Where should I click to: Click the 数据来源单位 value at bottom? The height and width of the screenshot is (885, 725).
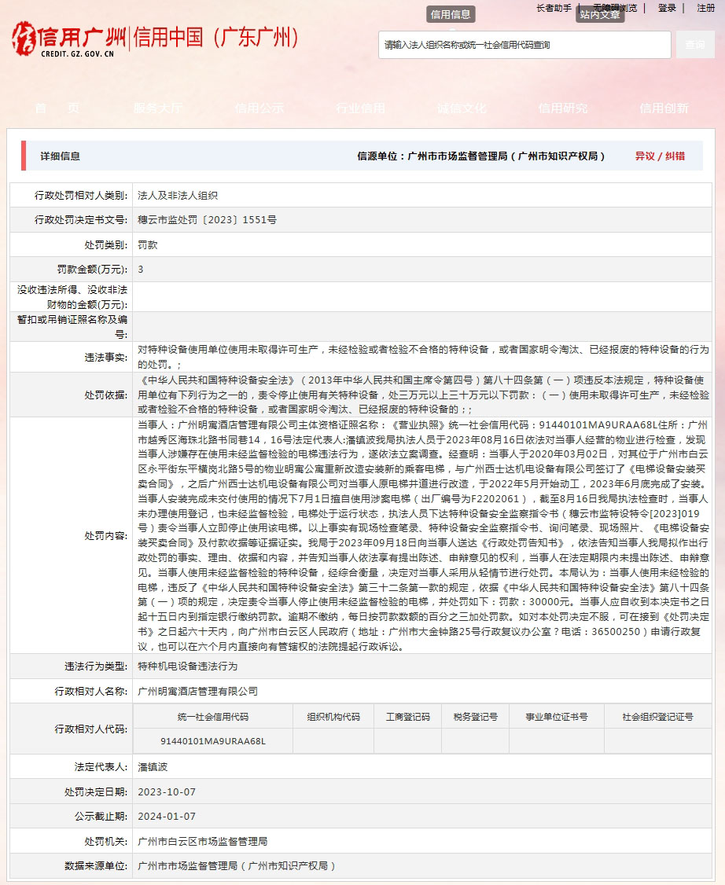tap(237, 866)
